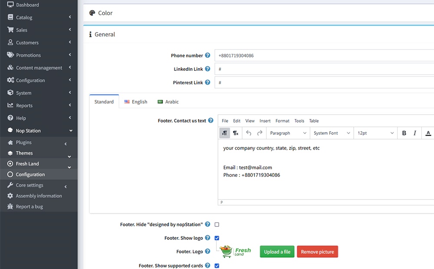
Task: Switch to the Arabic language tab
Action: coord(168,102)
